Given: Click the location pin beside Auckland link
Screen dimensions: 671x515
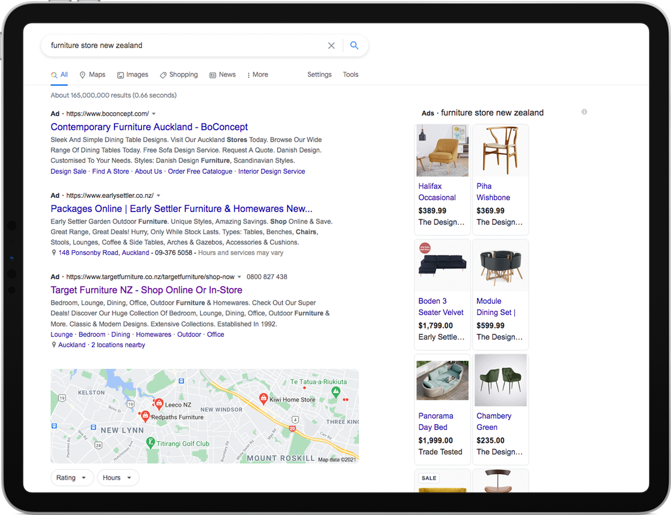Looking at the screenshot, I should tap(54, 345).
